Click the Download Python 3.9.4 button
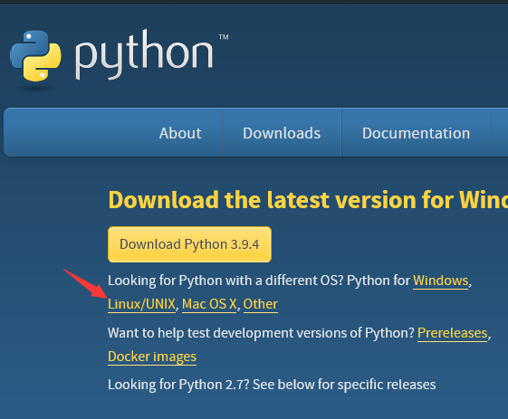The width and height of the screenshot is (508, 419). 189,244
